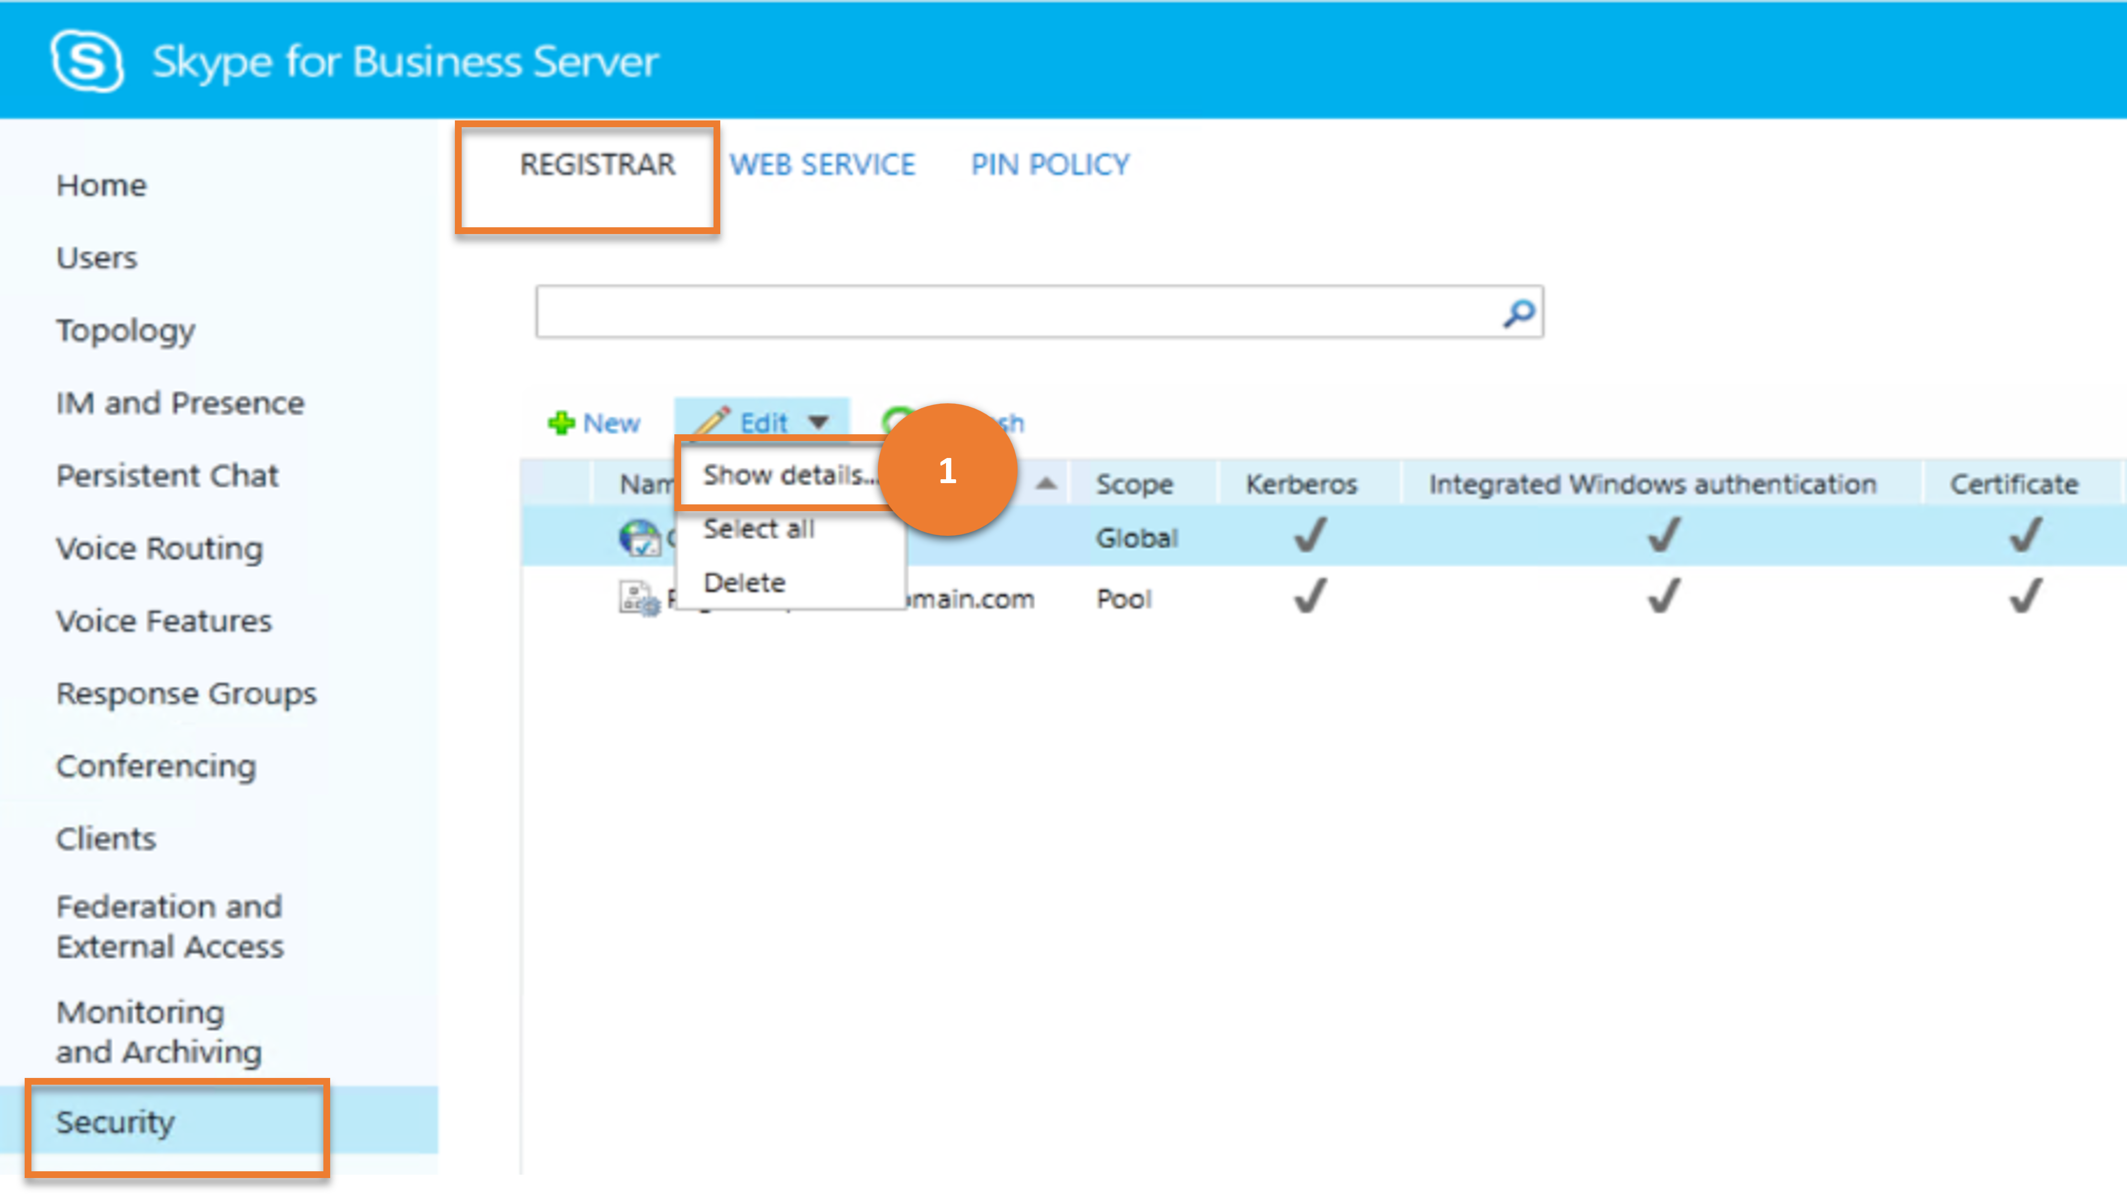Open Voice Routing section
Viewport: 2127px width, 1194px height.
(160, 549)
